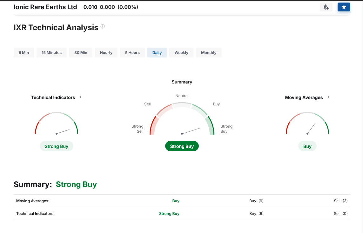363x233 pixels.
Task: Click the Buy badge under Moving Averages
Action: pyautogui.click(x=307, y=146)
